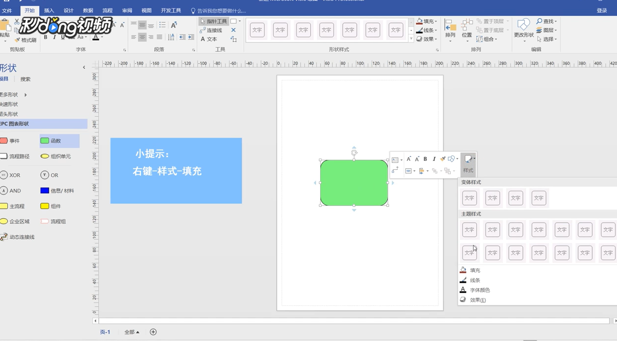Open the bullet list formatting icon

point(162,25)
